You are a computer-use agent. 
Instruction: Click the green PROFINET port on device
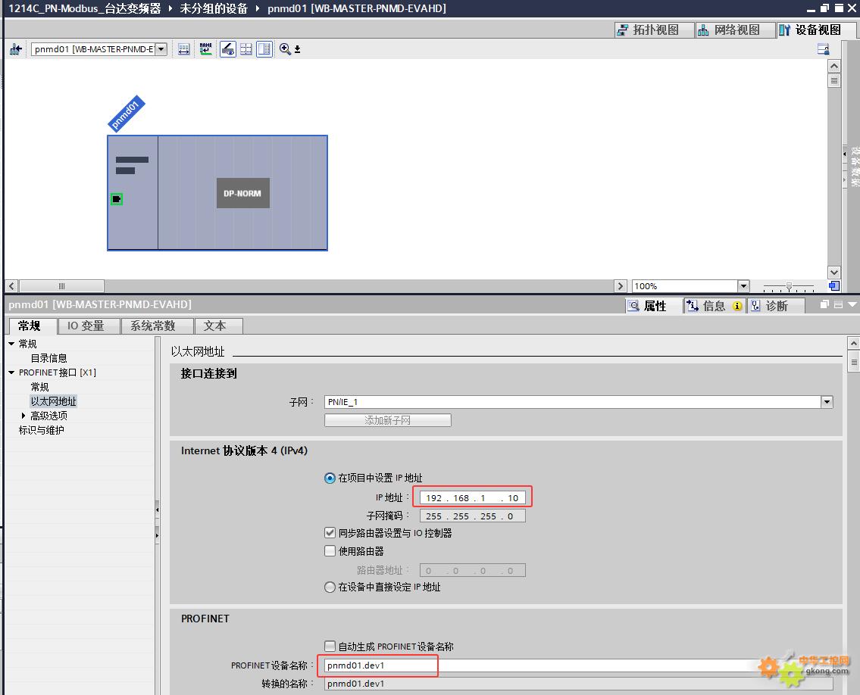point(117,199)
